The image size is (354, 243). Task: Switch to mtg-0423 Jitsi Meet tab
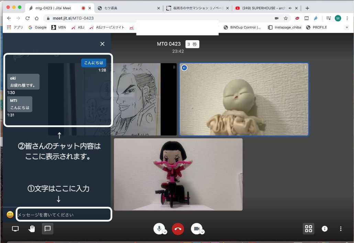[x=54, y=8]
